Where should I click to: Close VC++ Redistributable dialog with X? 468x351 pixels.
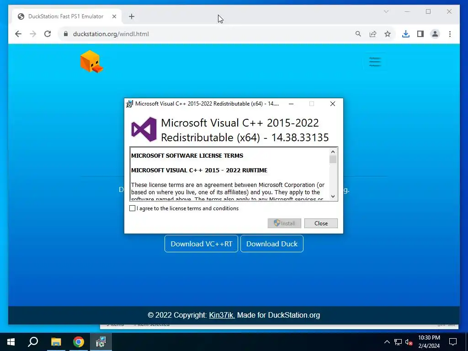[x=333, y=104]
